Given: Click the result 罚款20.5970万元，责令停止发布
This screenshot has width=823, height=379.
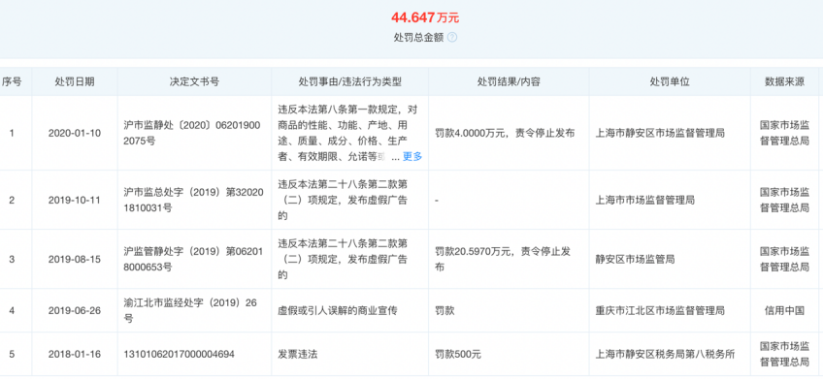Looking at the screenshot, I should tap(503, 260).
